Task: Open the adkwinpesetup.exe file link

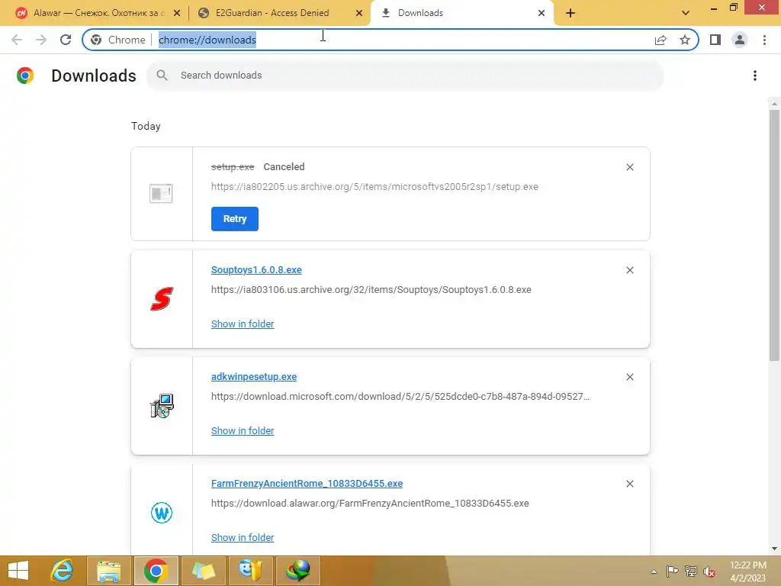Action: 254,377
